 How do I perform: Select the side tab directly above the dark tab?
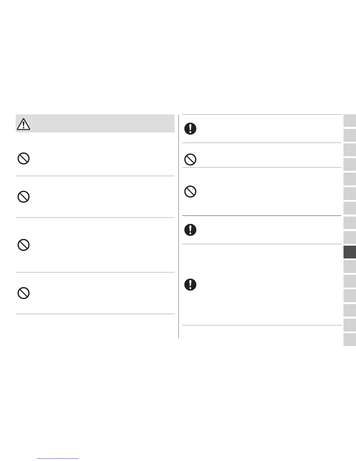(350, 237)
